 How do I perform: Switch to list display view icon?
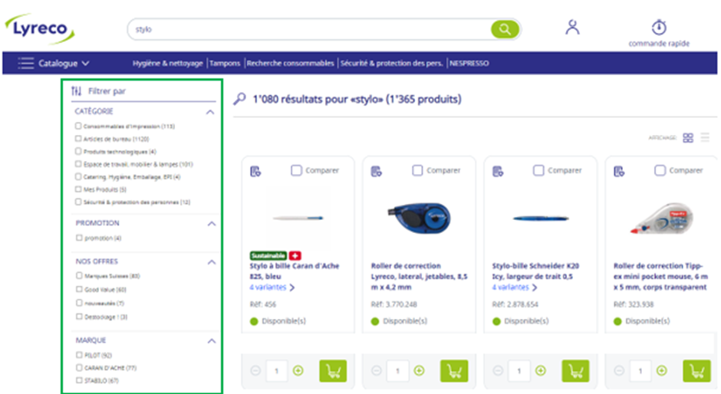[x=705, y=137]
